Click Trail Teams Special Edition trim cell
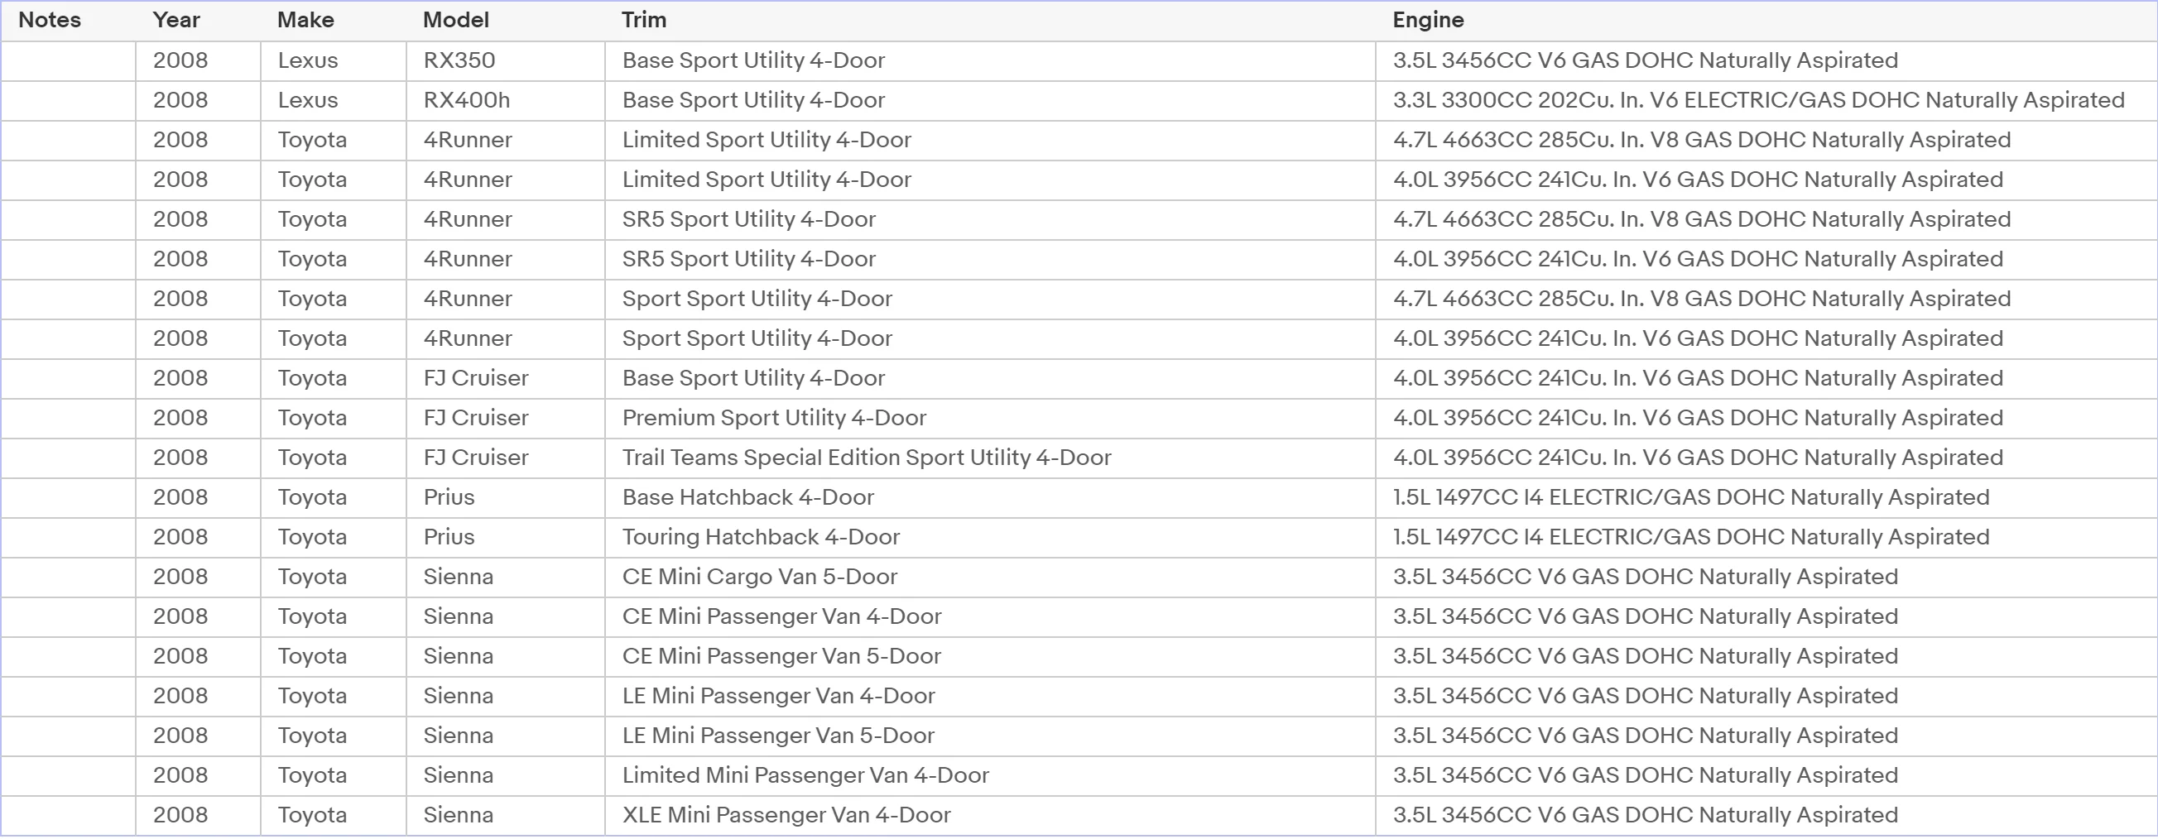The image size is (2158, 839). (989, 458)
